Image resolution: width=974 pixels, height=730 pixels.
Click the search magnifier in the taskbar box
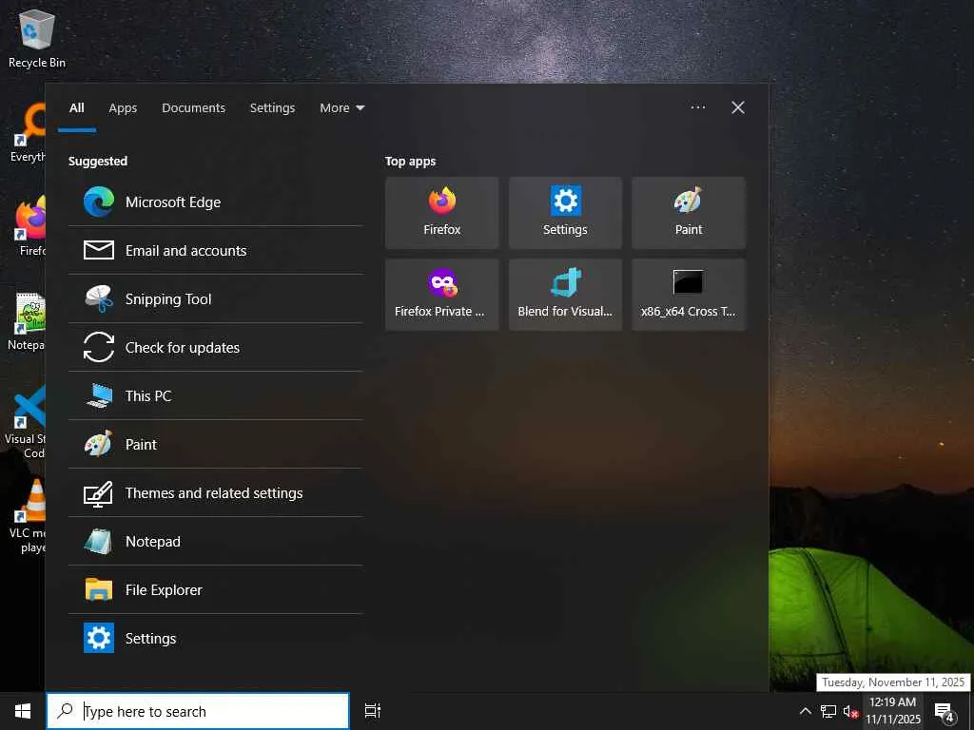point(65,711)
